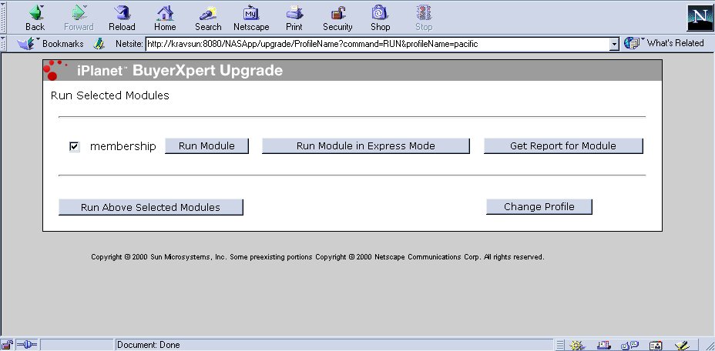The image size is (715, 351).
Task: Click the Forward navigation icon
Action: click(x=79, y=18)
